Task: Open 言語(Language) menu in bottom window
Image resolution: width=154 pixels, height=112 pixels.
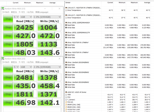Action: (42, 62)
